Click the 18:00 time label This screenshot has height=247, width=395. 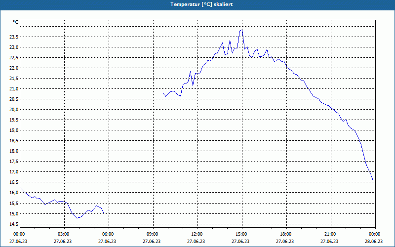click(x=286, y=234)
